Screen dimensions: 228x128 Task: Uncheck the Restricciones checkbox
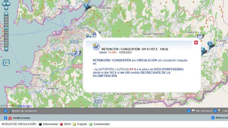[6, 118]
